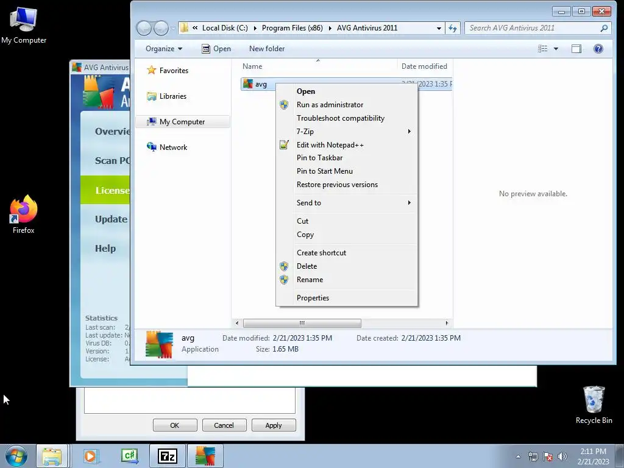
Task: Expand the address bar history dropdown
Action: [x=439, y=28]
